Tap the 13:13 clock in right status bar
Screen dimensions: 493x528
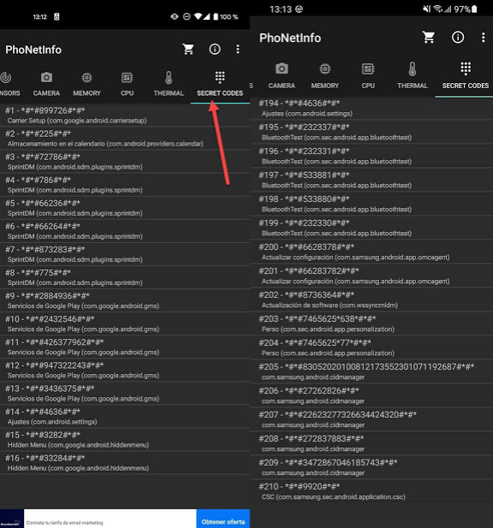pyautogui.click(x=280, y=9)
